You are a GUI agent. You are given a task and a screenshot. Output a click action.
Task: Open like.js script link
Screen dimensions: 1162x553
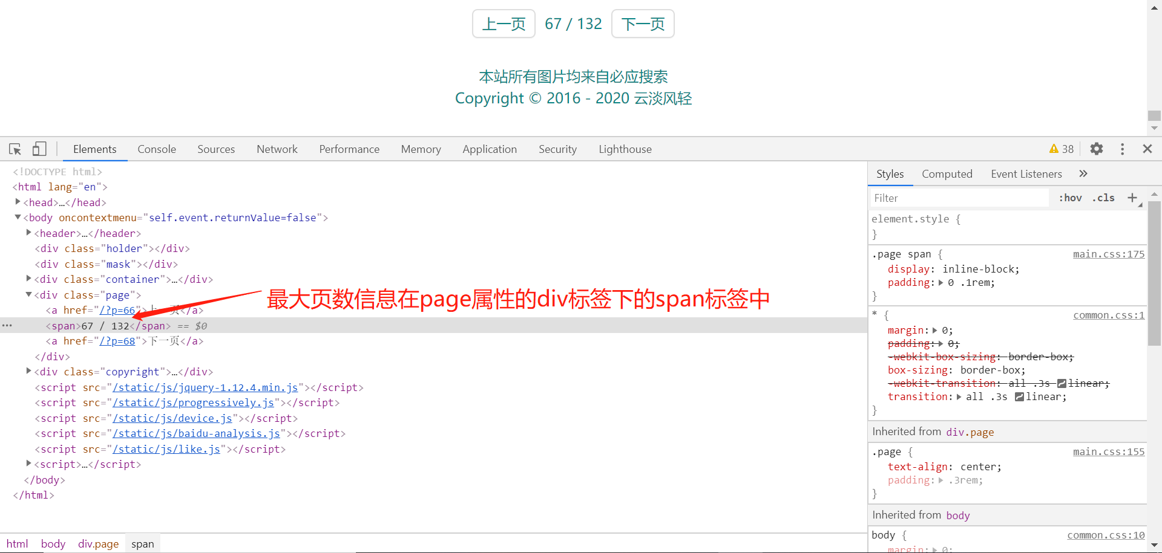click(x=166, y=449)
